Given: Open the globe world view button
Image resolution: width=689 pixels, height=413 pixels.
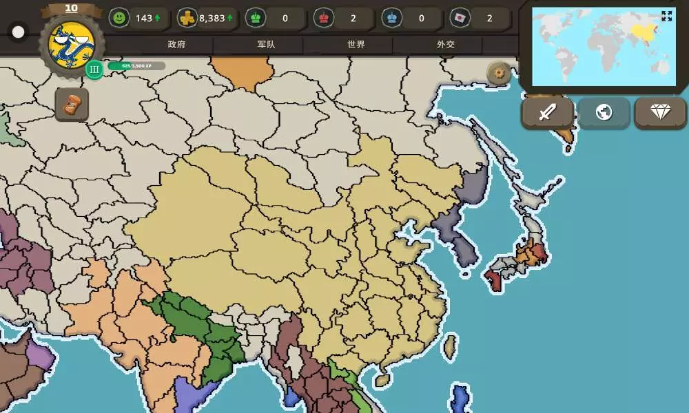Looking at the screenshot, I should [604, 112].
